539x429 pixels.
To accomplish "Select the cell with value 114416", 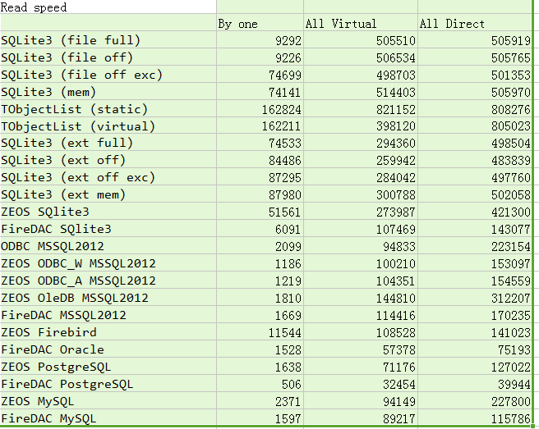I will point(361,314).
